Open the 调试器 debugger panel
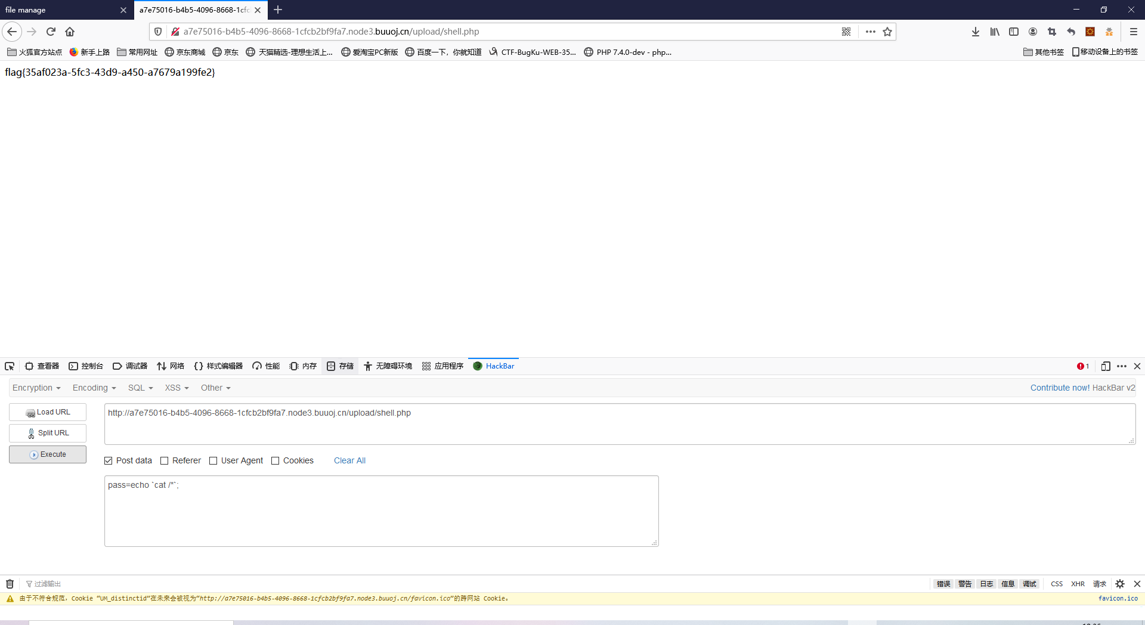This screenshot has height=625, width=1145. click(x=130, y=366)
